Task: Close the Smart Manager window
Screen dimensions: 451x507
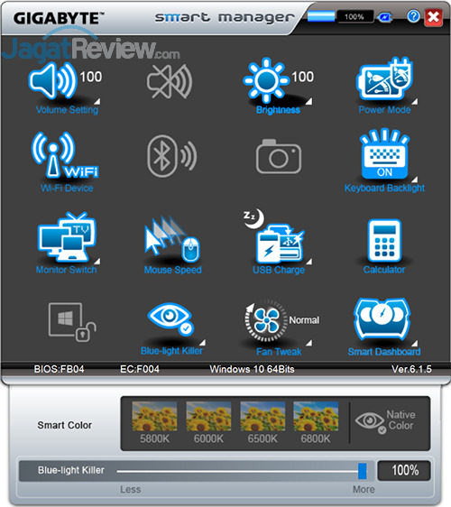Action: coord(433,17)
